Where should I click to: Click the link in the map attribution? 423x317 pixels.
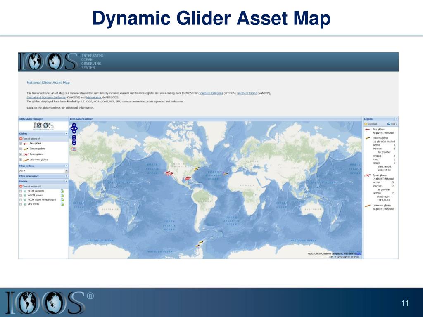click(x=359, y=254)
